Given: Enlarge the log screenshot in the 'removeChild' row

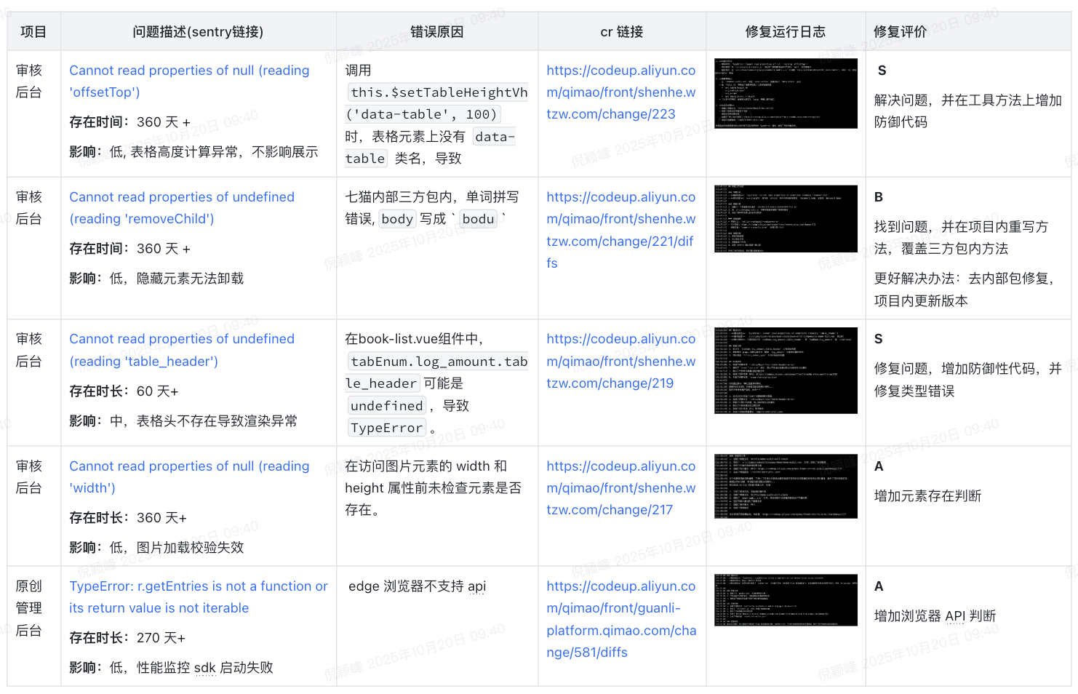Looking at the screenshot, I should 786,219.
